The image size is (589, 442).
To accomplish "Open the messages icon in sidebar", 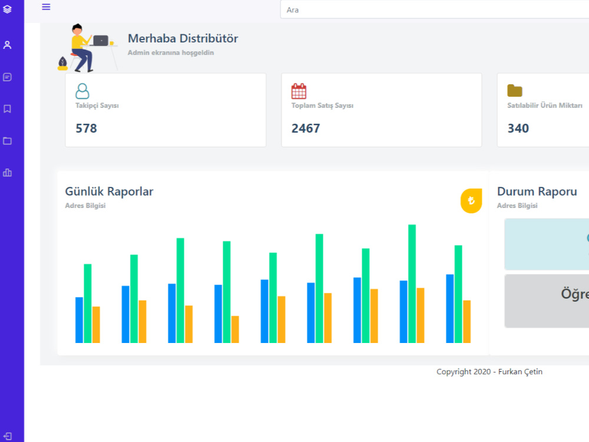I will tap(7, 77).
